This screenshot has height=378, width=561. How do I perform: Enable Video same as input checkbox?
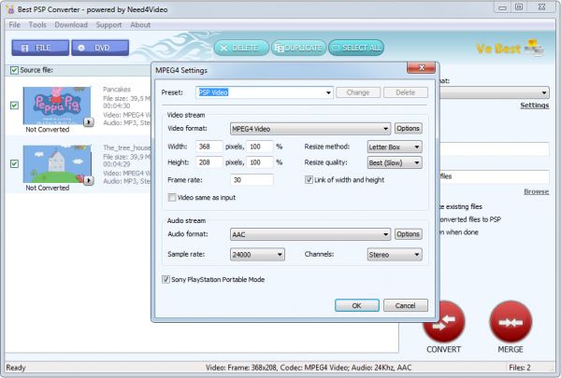171,197
